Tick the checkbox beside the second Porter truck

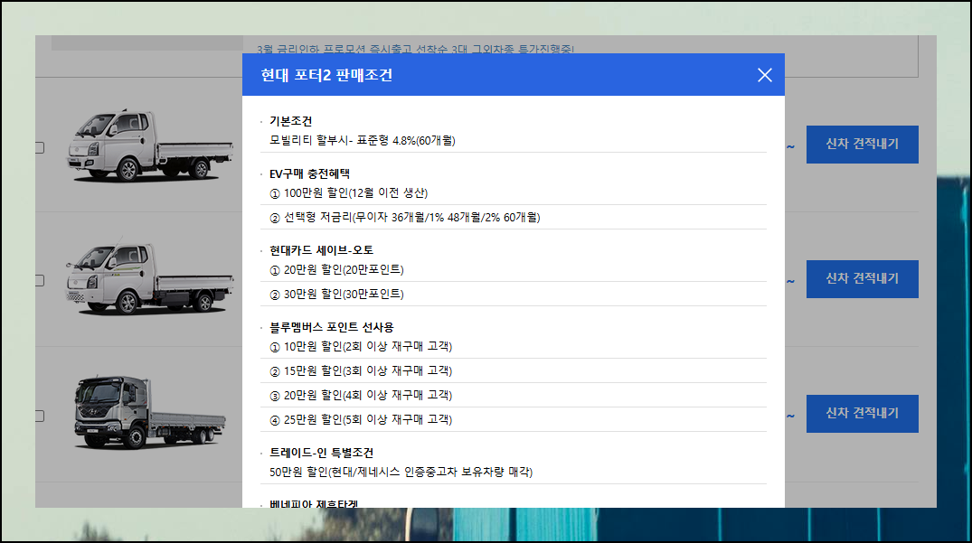[x=40, y=280]
